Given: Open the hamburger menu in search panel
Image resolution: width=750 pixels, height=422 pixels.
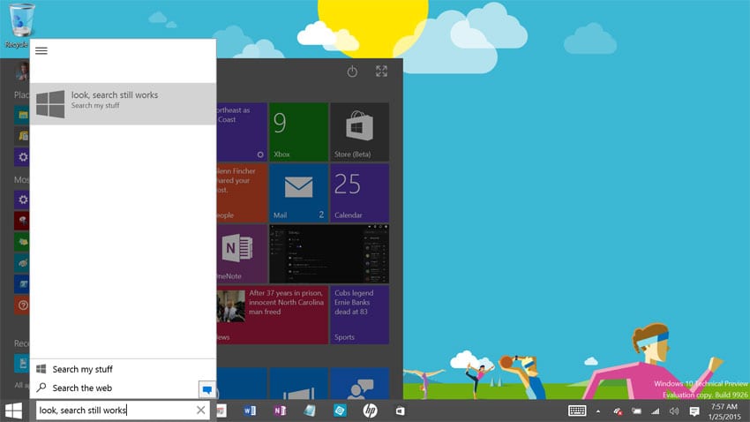Looking at the screenshot, I should 41,51.
